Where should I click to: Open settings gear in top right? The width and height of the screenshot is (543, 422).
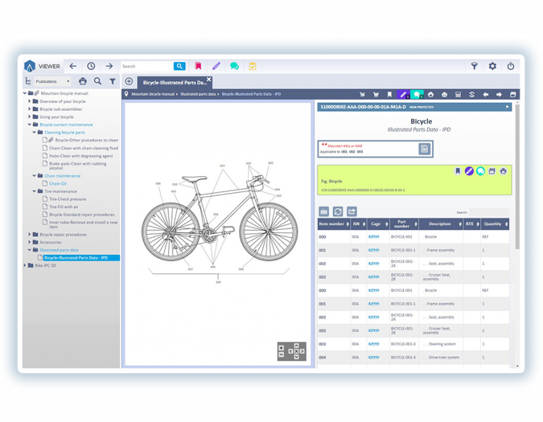[492, 66]
